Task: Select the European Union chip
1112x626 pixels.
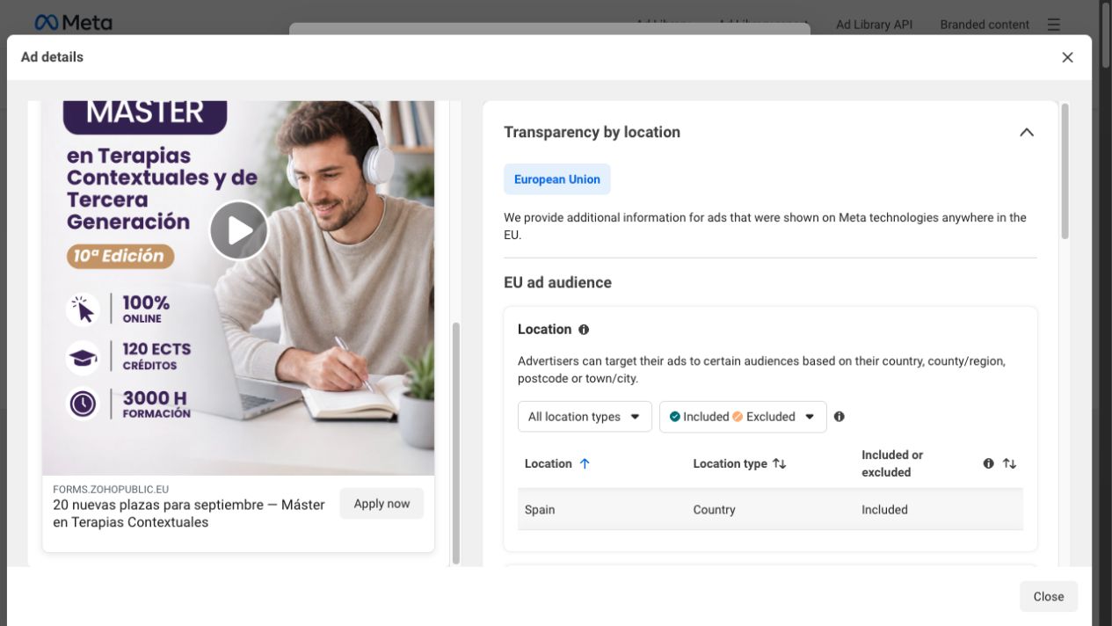Action: 557,179
